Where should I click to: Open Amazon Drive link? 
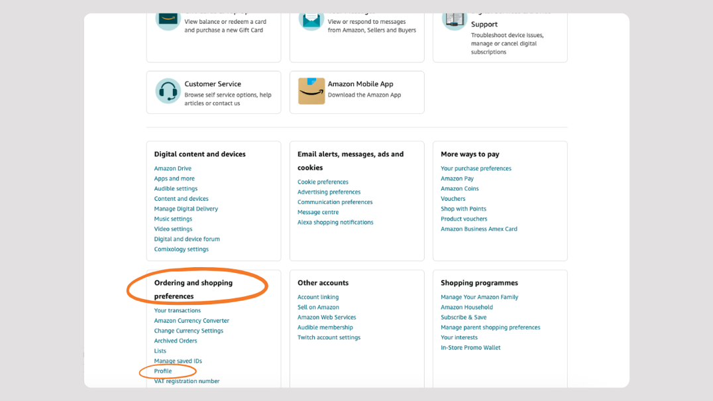pos(173,168)
